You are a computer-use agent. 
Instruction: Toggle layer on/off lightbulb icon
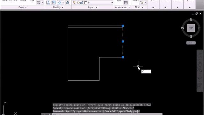coord(74,3)
